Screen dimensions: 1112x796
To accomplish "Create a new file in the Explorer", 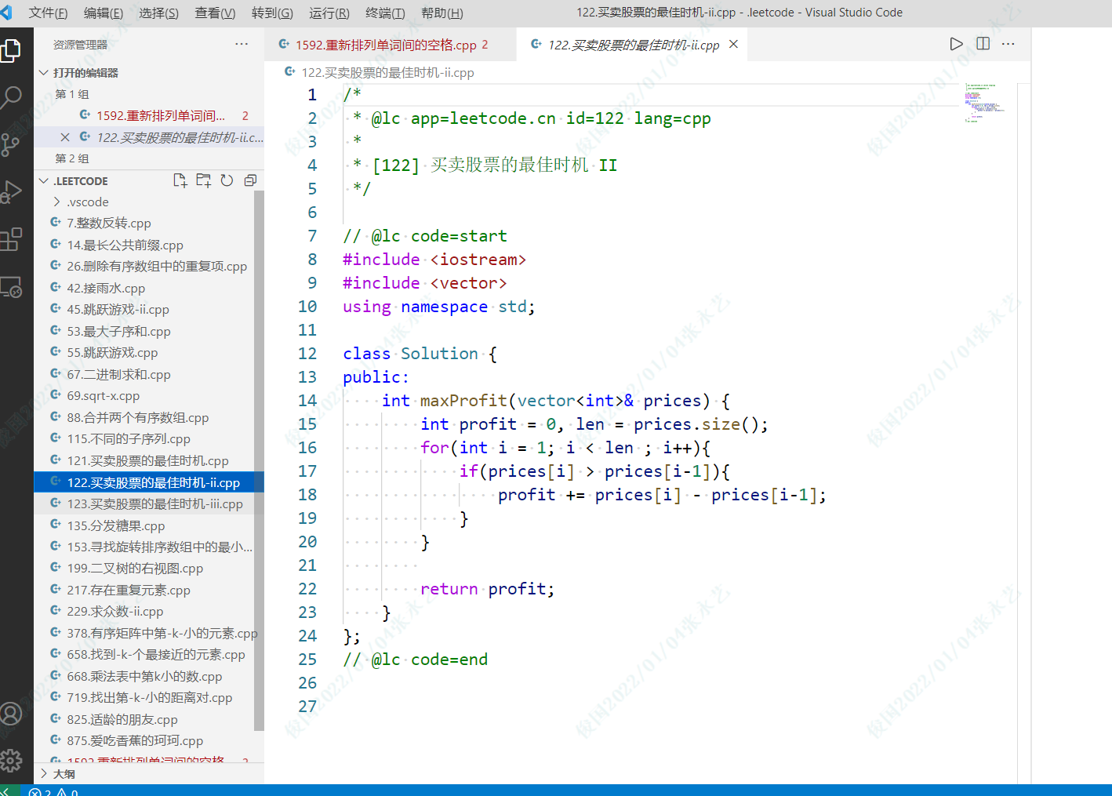I will coord(180,180).
